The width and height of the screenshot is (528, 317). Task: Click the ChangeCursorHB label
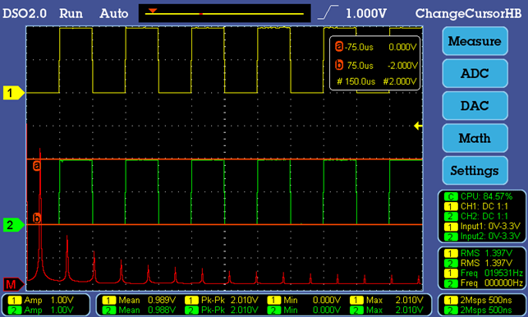pos(468,13)
